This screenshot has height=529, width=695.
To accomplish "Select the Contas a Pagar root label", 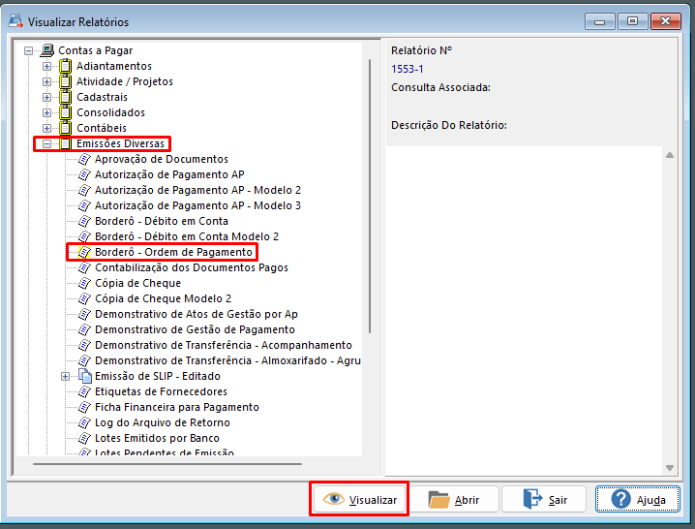I will click(x=95, y=50).
